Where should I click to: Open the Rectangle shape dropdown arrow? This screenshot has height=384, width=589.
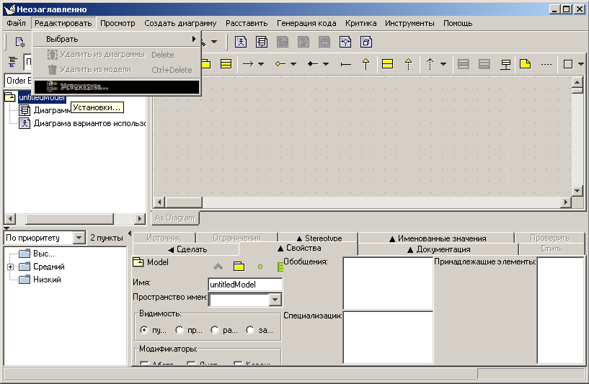coord(581,64)
